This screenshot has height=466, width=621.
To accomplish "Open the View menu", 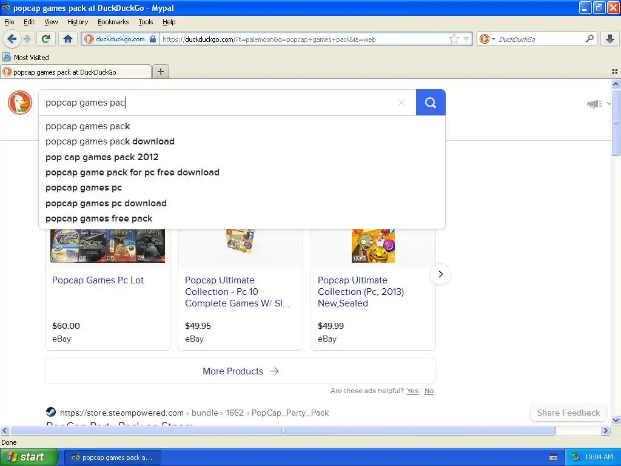I will tap(51, 22).
